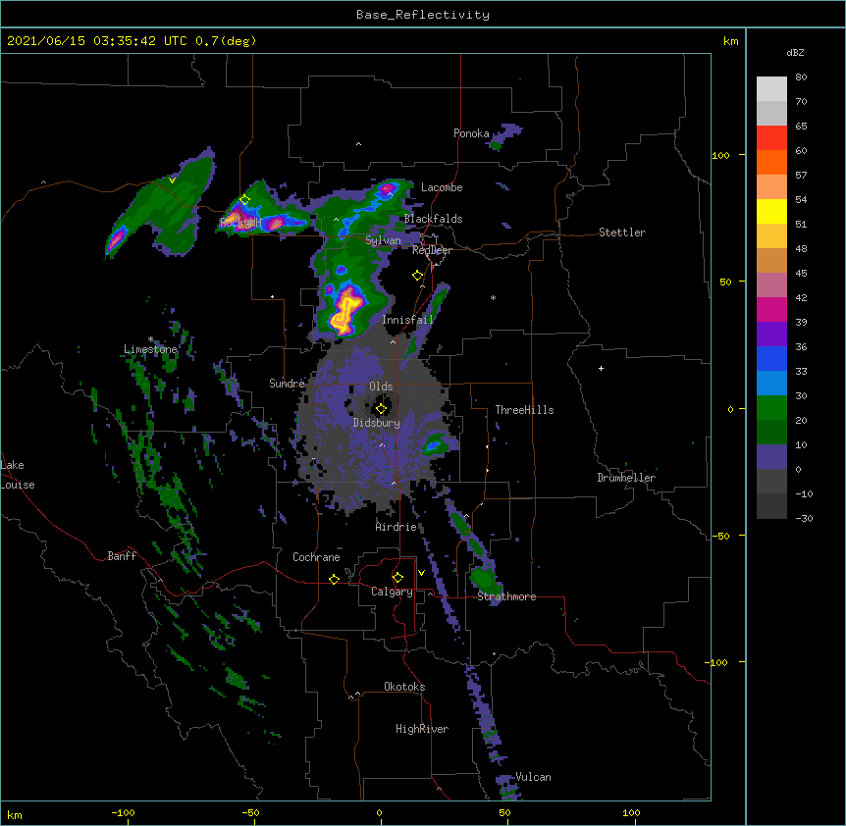Click yellow diamond marker south of RedDeer

click(x=417, y=276)
